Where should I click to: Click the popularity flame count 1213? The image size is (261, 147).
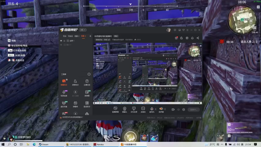point(137,40)
